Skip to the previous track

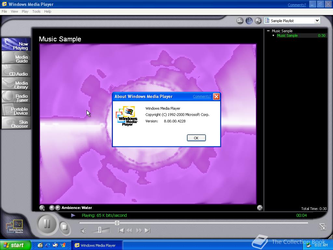[x=121, y=230]
